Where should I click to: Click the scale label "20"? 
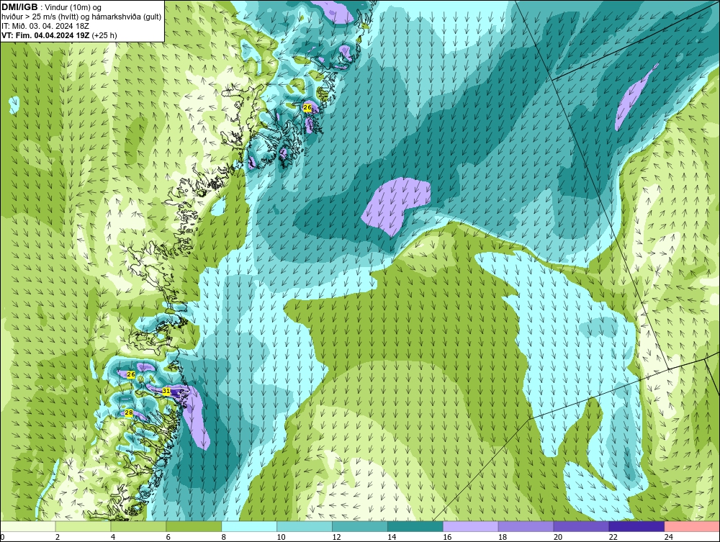(x=558, y=537)
